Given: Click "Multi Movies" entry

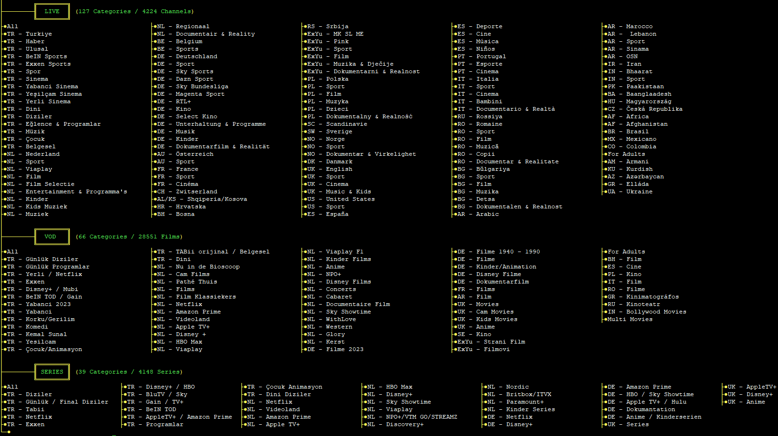Looking at the screenshot, I should [x=630, y=319].
